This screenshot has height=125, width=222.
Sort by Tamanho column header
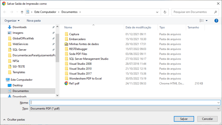pyautogui.click(x=193, y=27)
